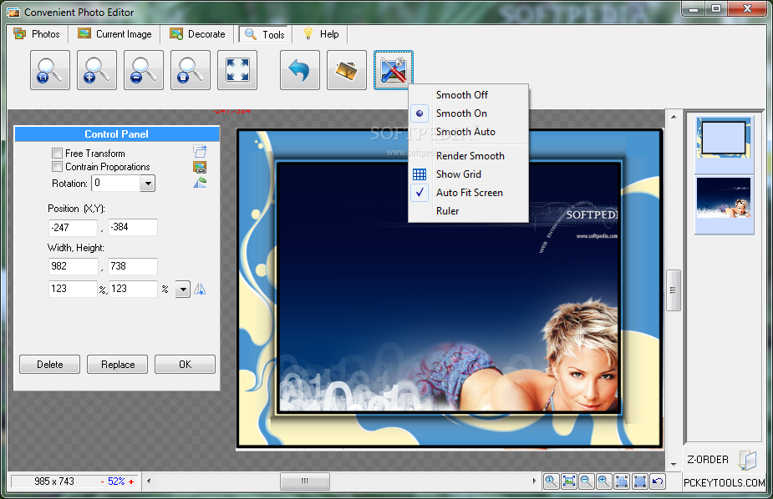Click the Rotation value field
Viewport: 773px width, 499px height.
tap(116, 183)
